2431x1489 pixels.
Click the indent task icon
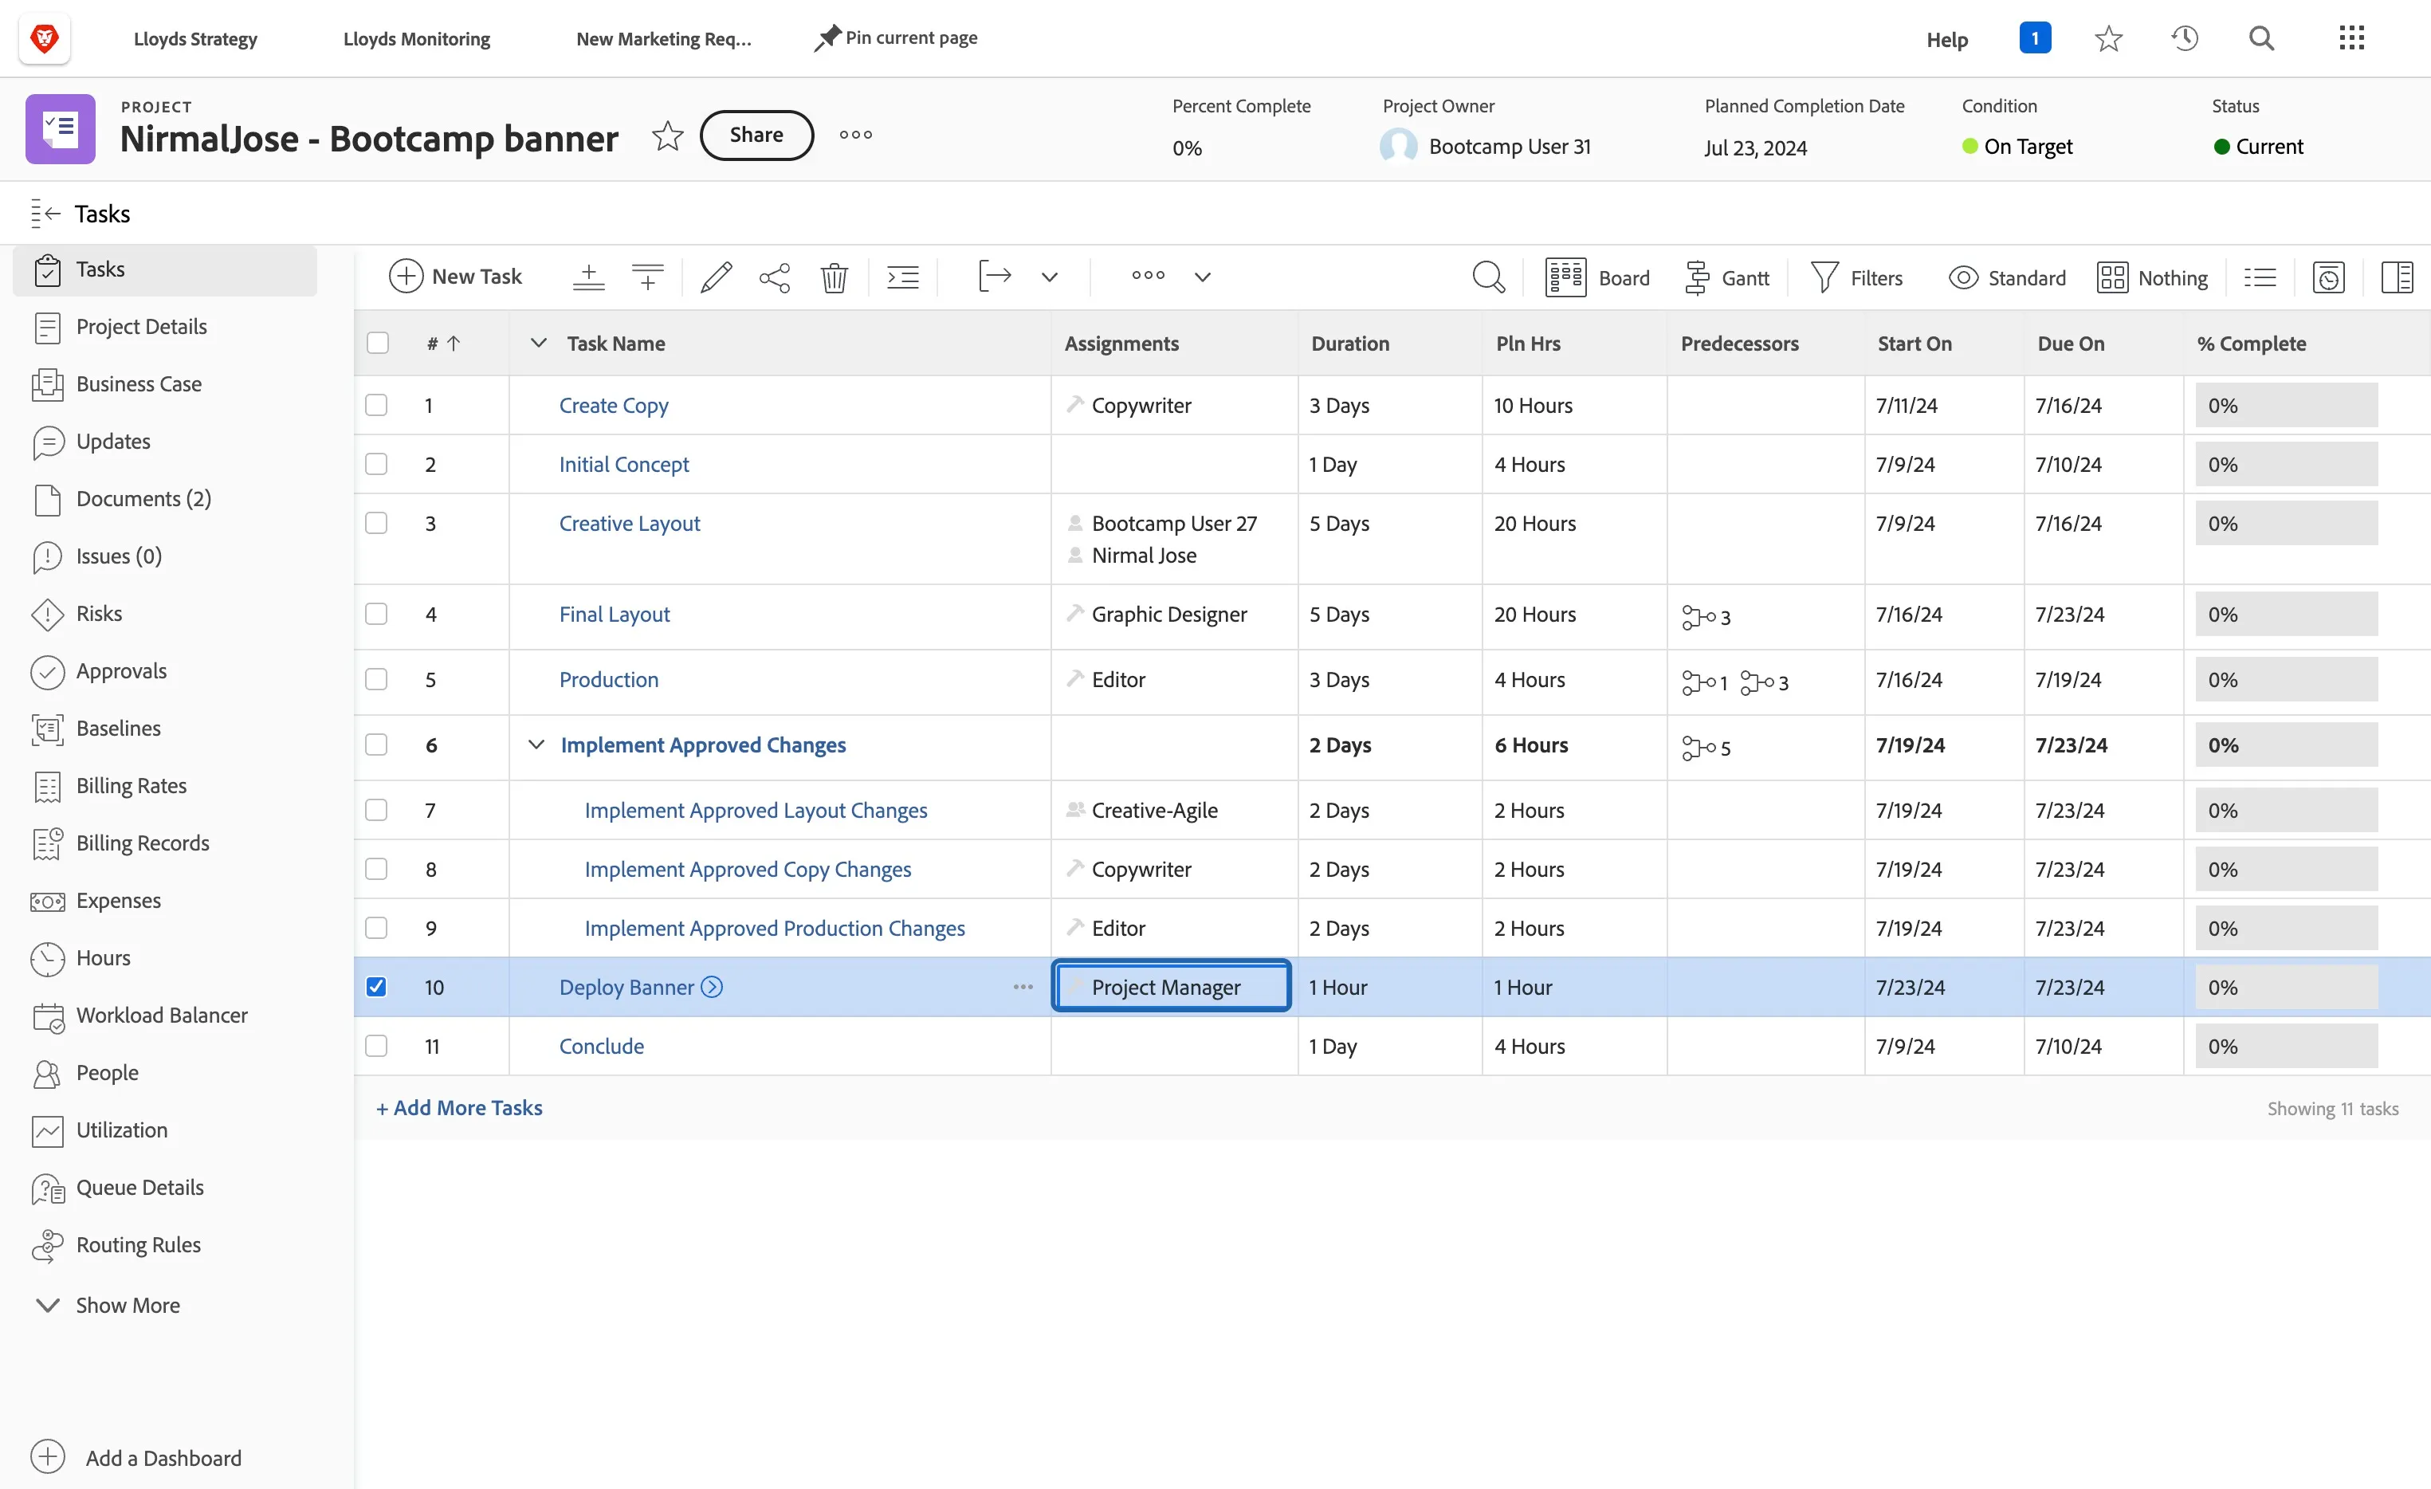903,277
